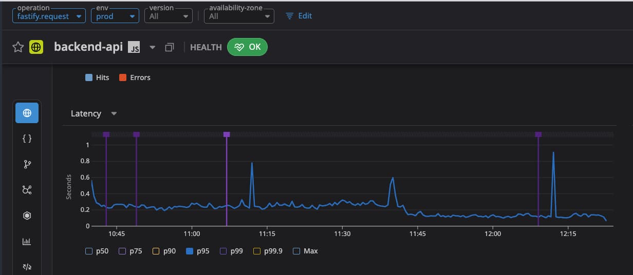Open the operation fastify.request dropdown
Image resolution: width=633 pixels, height=275 pixels.
pyautogui.click(x=49, y=16)
